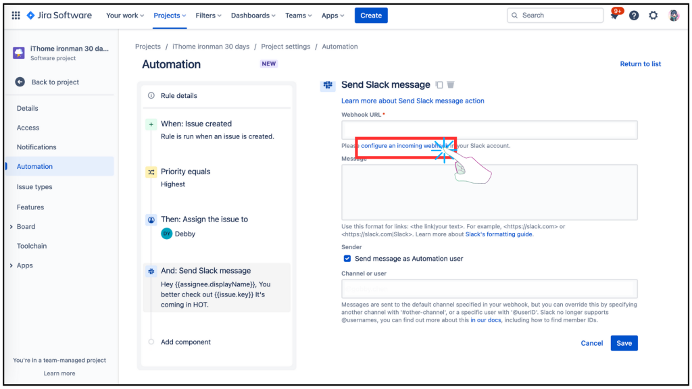Open the 'in our docs' link
This screenshot has width=692, height=389.
485,320
